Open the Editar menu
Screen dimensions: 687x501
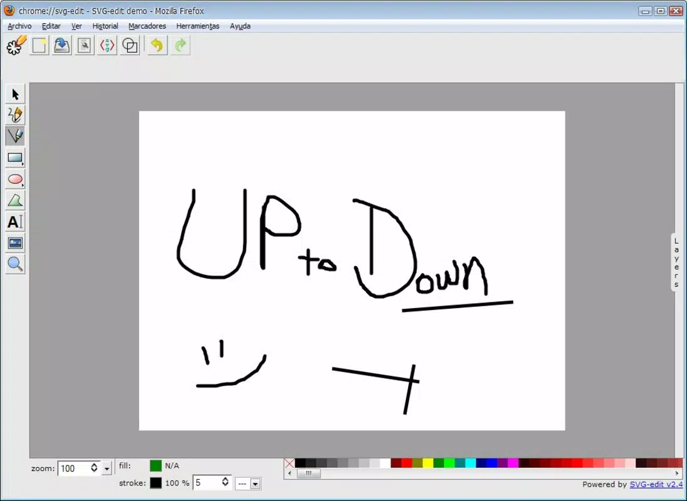click(51, 26)
